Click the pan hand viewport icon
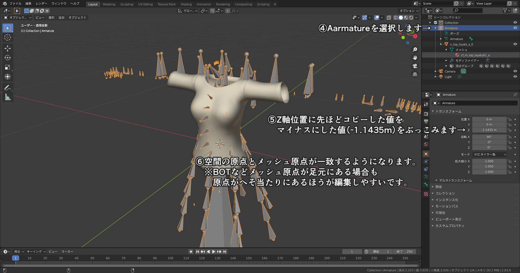 [415, 58]
